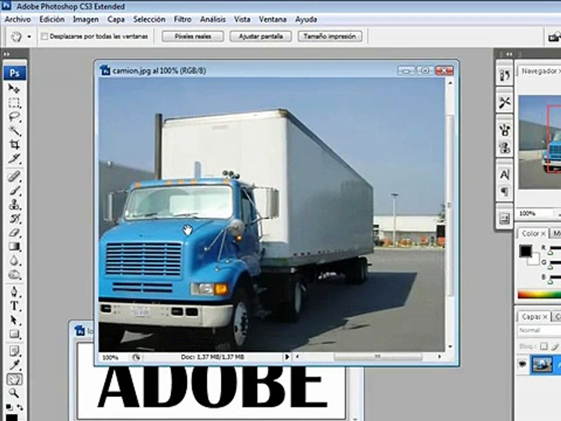Viewport: 561px width, 421px height.
Task: Select the Magic Wand tool
Action: click(14, 131)
